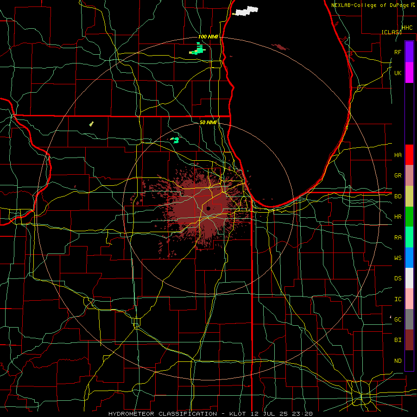Click the 'RF' legend label

[398, 52]
